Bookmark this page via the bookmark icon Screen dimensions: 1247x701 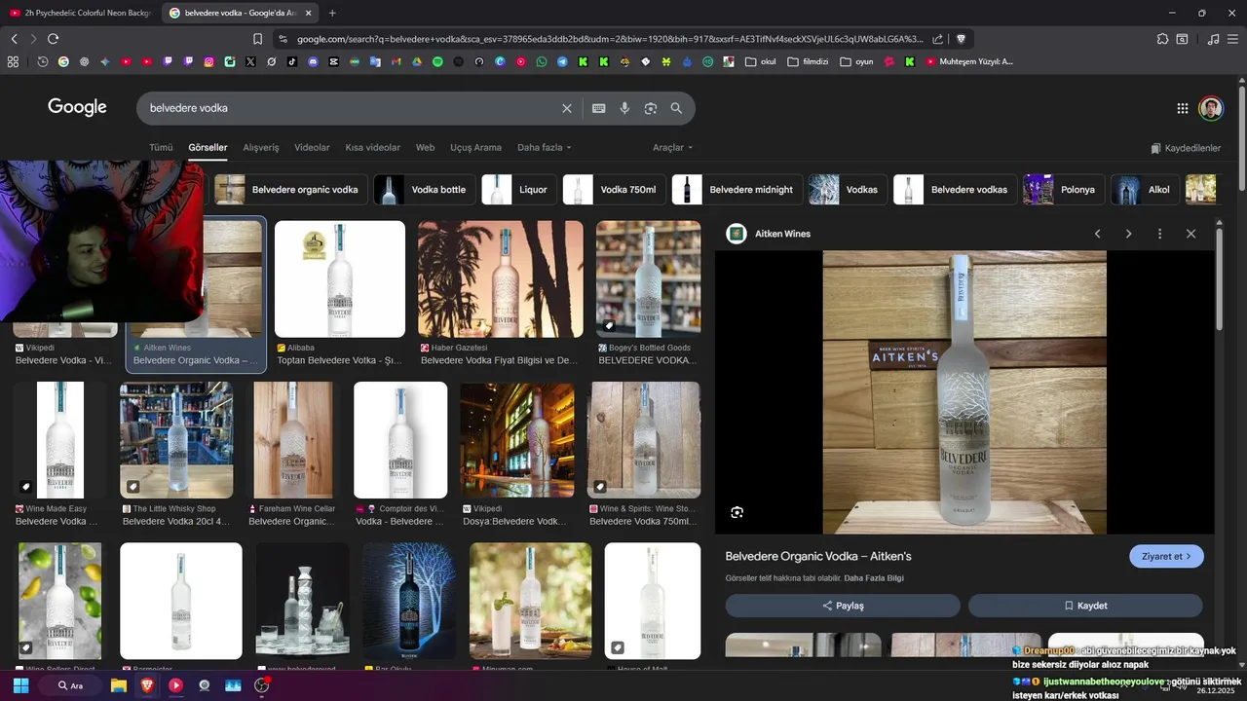[257, 39]
